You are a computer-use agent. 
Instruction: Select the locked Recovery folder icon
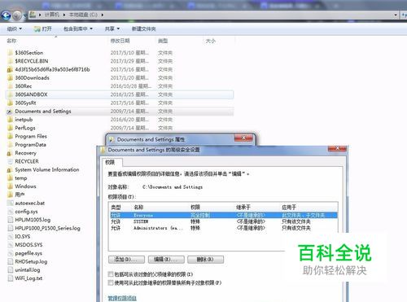10,153
